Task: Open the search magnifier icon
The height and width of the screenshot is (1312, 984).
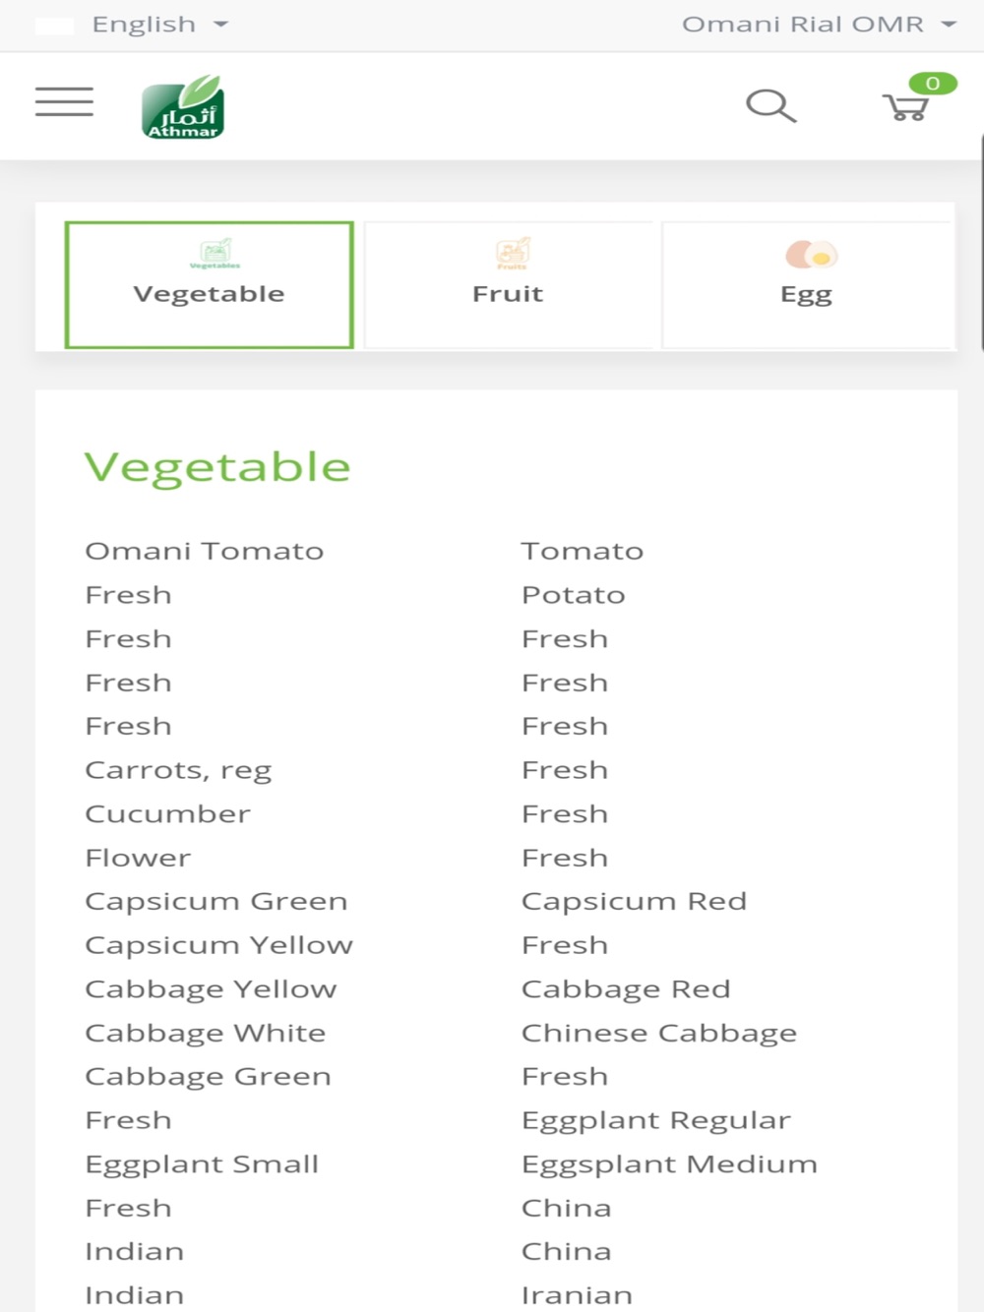Action: point(770,105)
